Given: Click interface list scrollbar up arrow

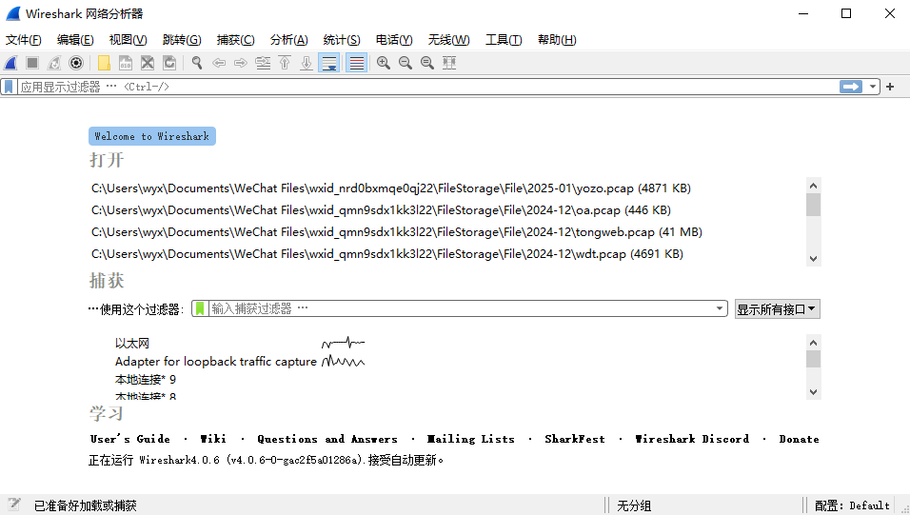Looking at the screenshot, I should pyautogui.click(x=813, y=342).
